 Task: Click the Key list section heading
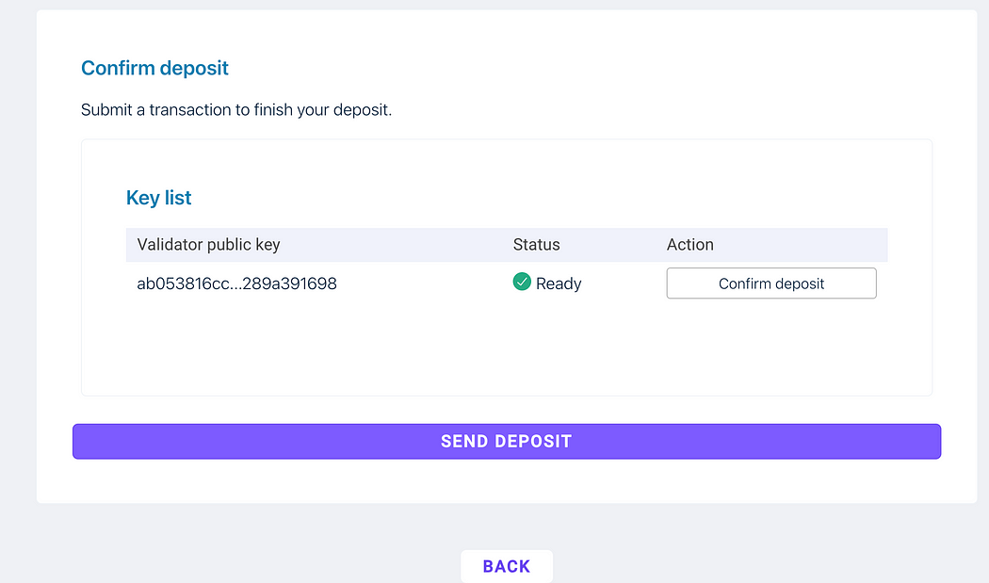(x=158, y=198)
